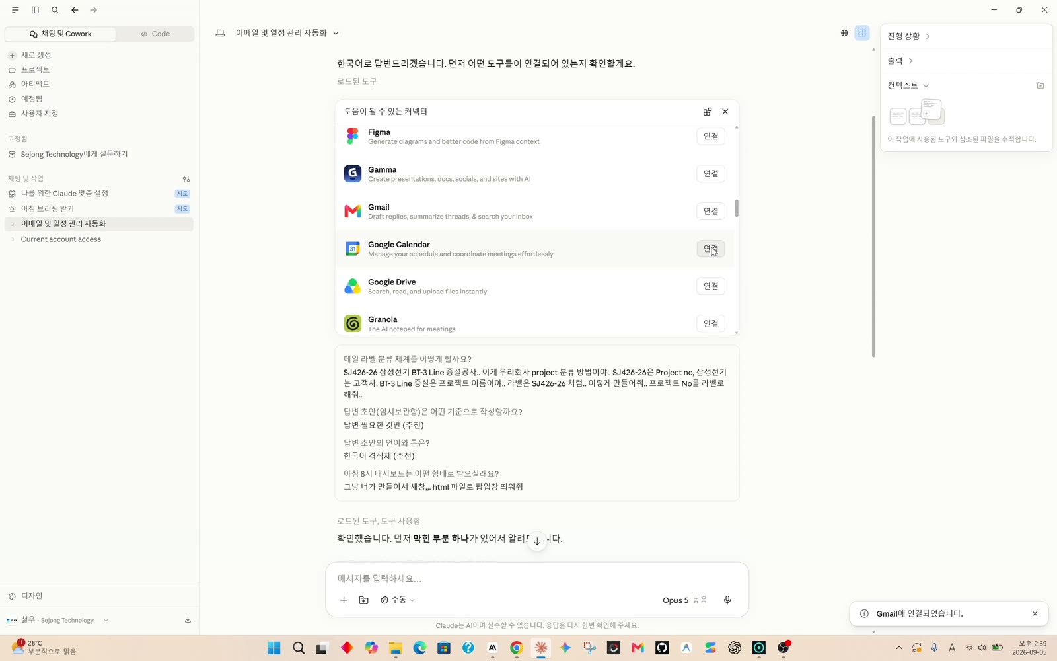Open the connector directory grid icon
Screen dimensions: 1057x661
click(x=708, y=112)
